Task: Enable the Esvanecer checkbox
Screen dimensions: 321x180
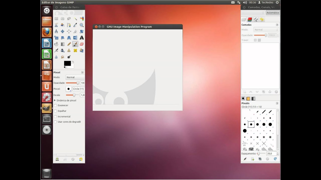Action: (x=55, y=105)
